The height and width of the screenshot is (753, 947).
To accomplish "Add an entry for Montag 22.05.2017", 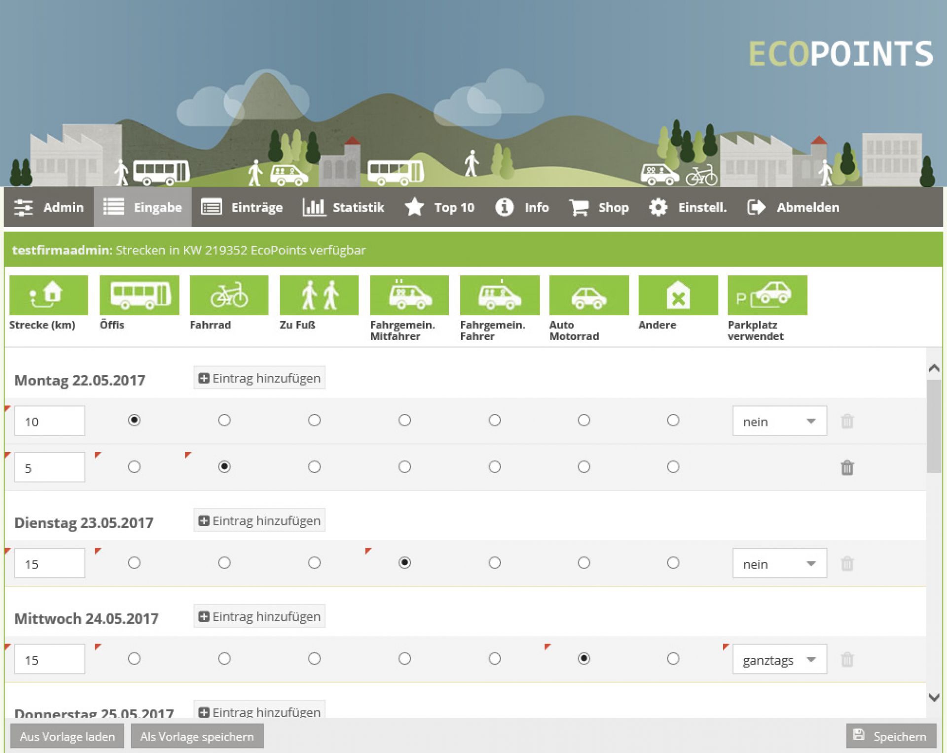I will (259, 378).
